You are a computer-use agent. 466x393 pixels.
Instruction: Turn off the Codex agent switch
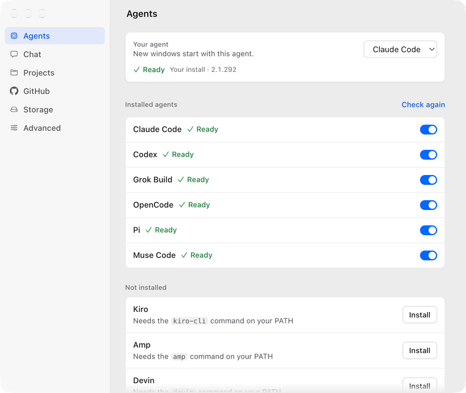coord(428,155)
